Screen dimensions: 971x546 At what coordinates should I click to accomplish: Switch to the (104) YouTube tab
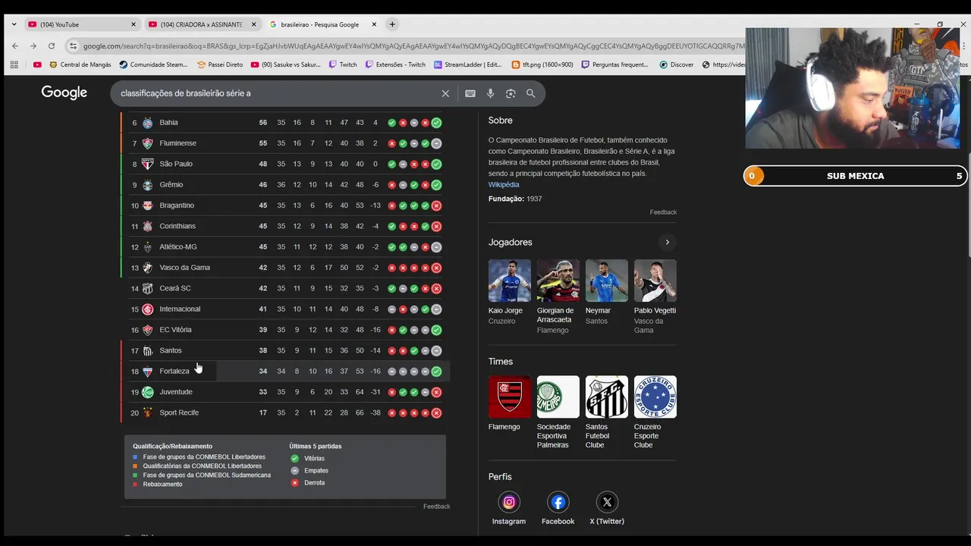coord(81,24)
